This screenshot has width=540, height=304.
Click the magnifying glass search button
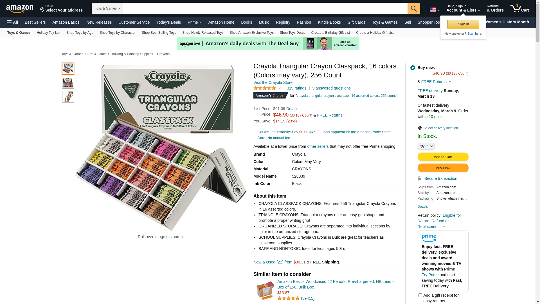(x=414, y=8)
